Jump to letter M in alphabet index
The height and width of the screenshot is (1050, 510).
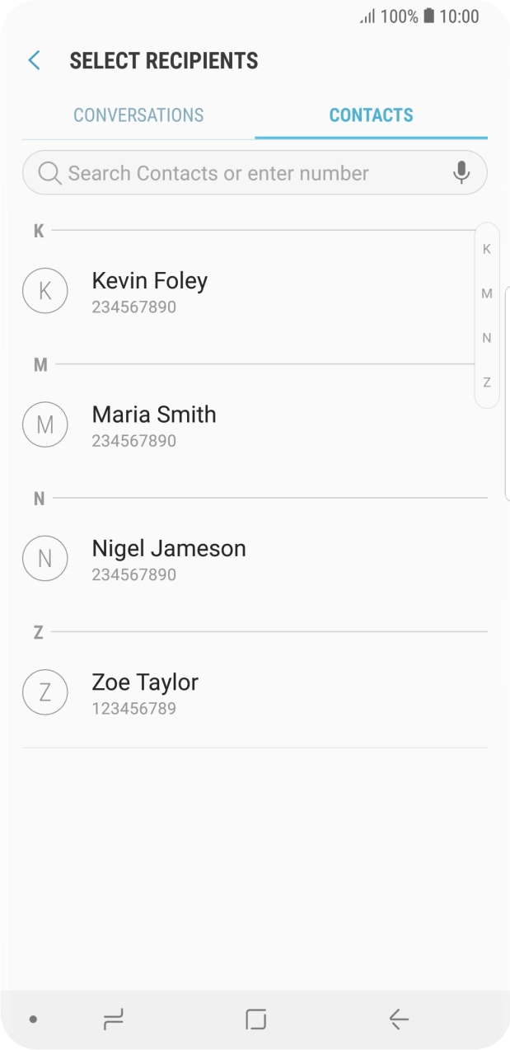[x=486, y=293]
